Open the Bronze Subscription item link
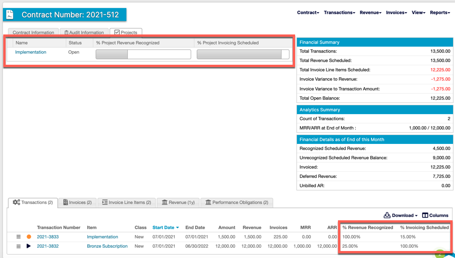The image size is (455, 258). 107,246
